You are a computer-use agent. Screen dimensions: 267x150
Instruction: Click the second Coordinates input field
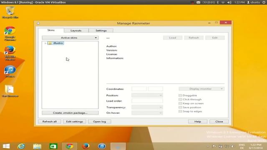point(156,89)
